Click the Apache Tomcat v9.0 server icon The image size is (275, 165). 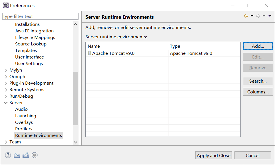click(89, 53)
